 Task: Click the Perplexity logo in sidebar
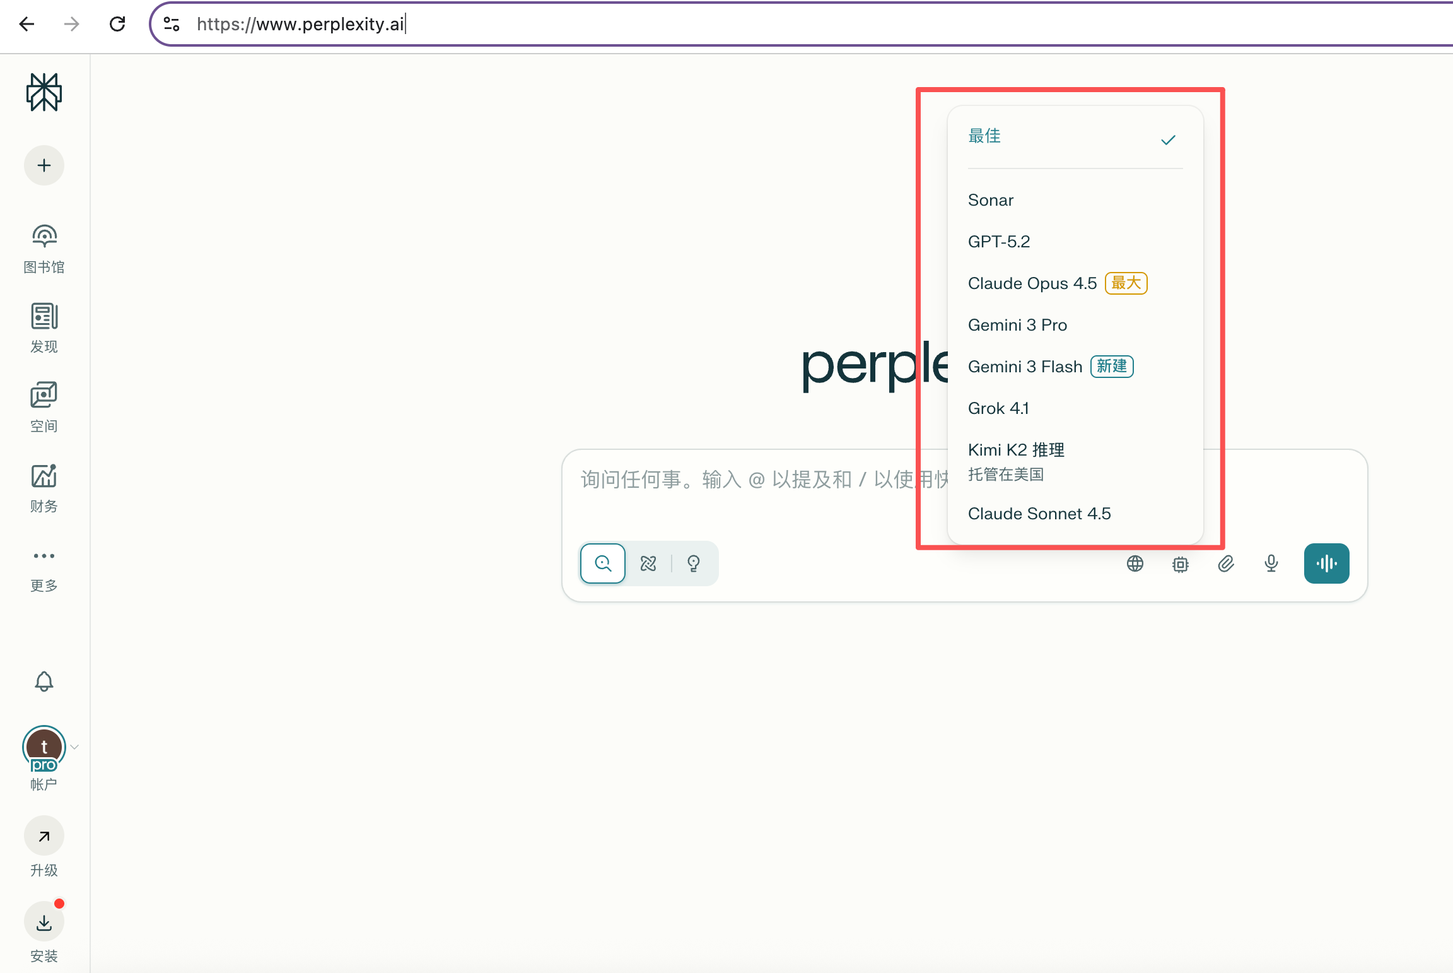pyautogui.click(x=44, y=92)
